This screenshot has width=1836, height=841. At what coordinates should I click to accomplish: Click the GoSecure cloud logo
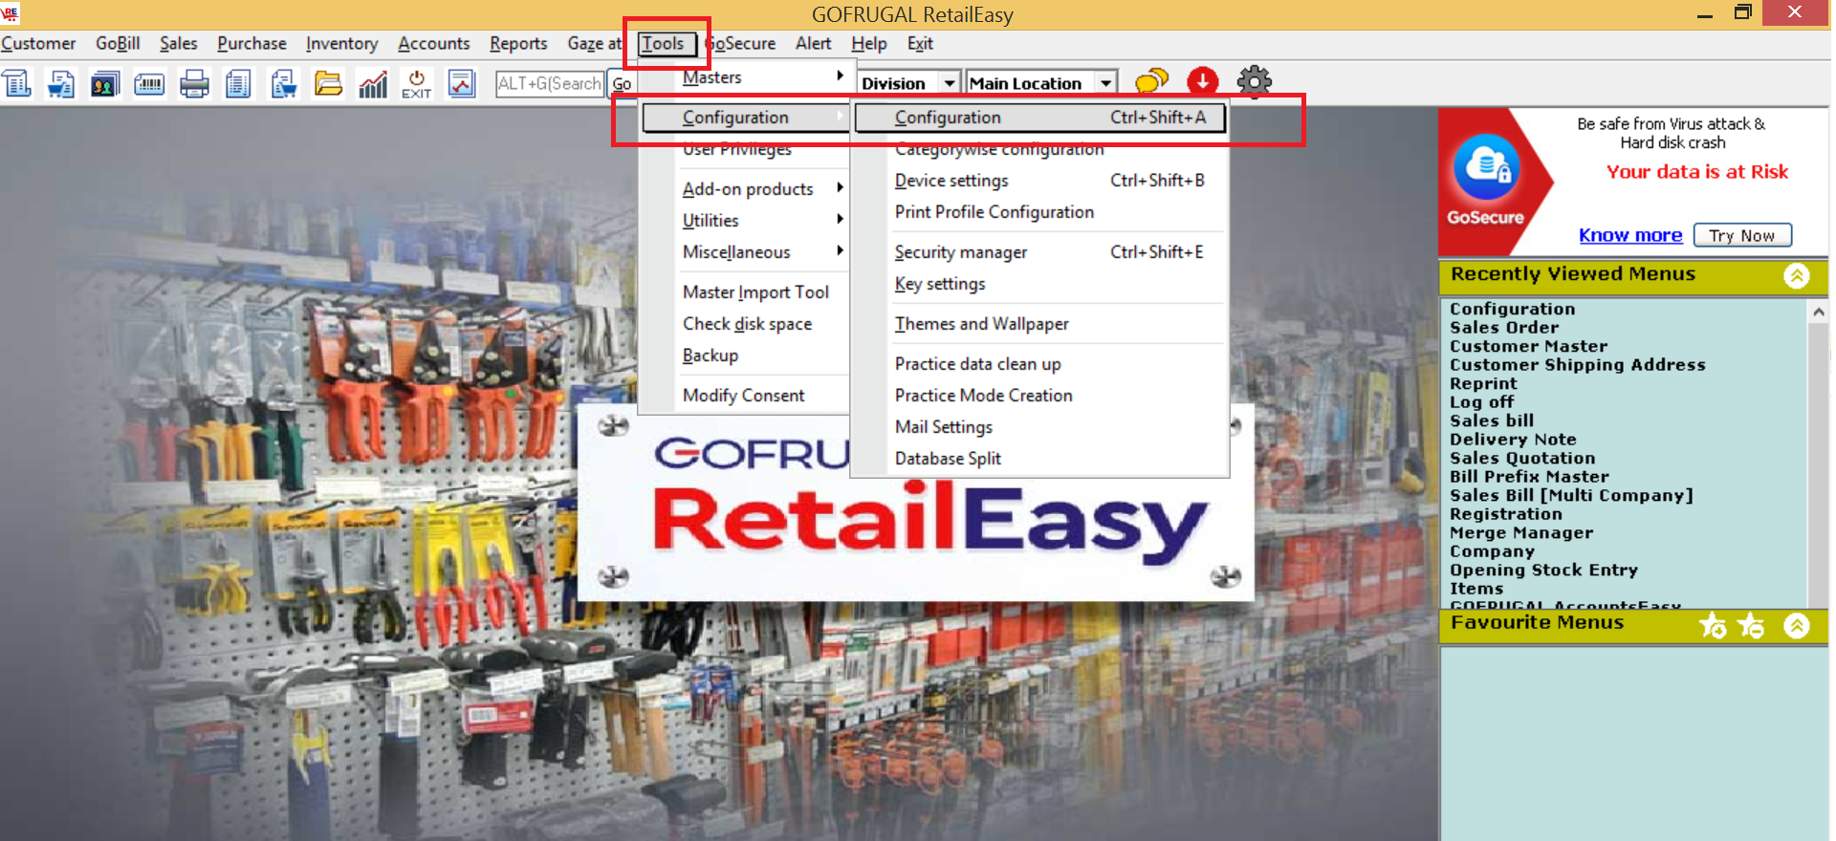point(1487,169)
